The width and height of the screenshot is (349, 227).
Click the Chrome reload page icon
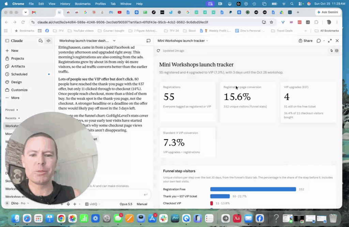23,22
